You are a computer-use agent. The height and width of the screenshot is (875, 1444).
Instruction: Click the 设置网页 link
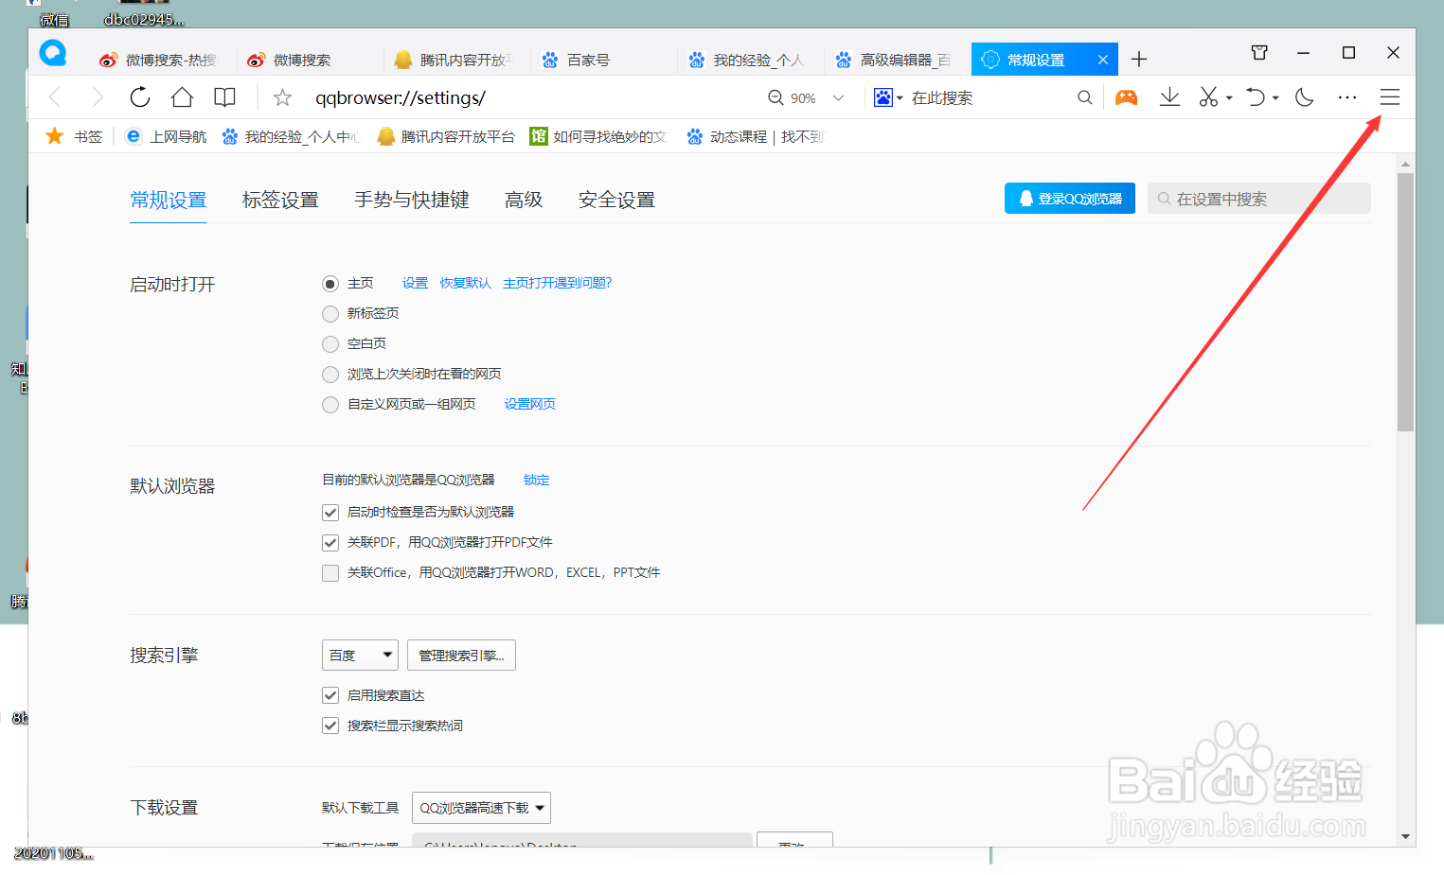[530, 404]
